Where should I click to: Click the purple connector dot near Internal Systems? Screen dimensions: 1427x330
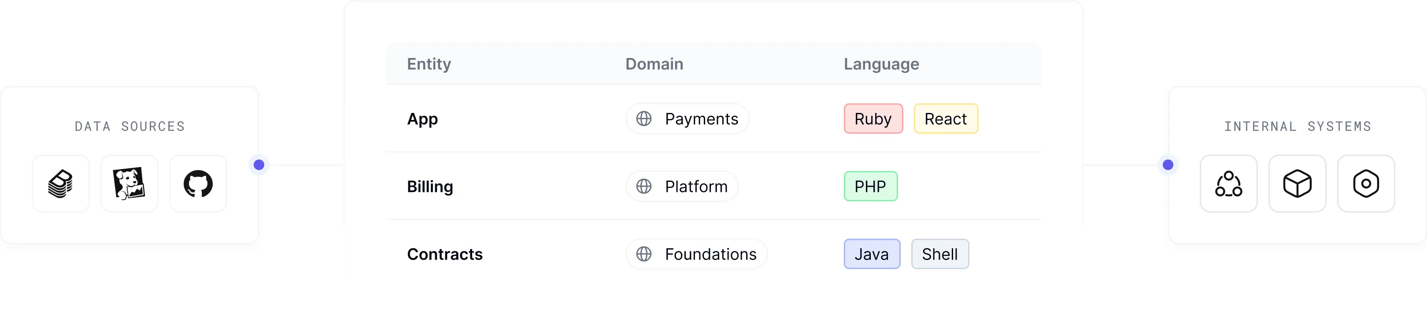pyautogui.click(x=1168, y=165)
